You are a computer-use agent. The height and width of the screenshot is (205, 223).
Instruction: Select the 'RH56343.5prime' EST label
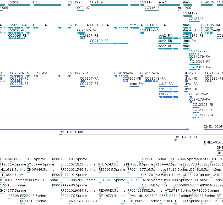coord(112,164)
